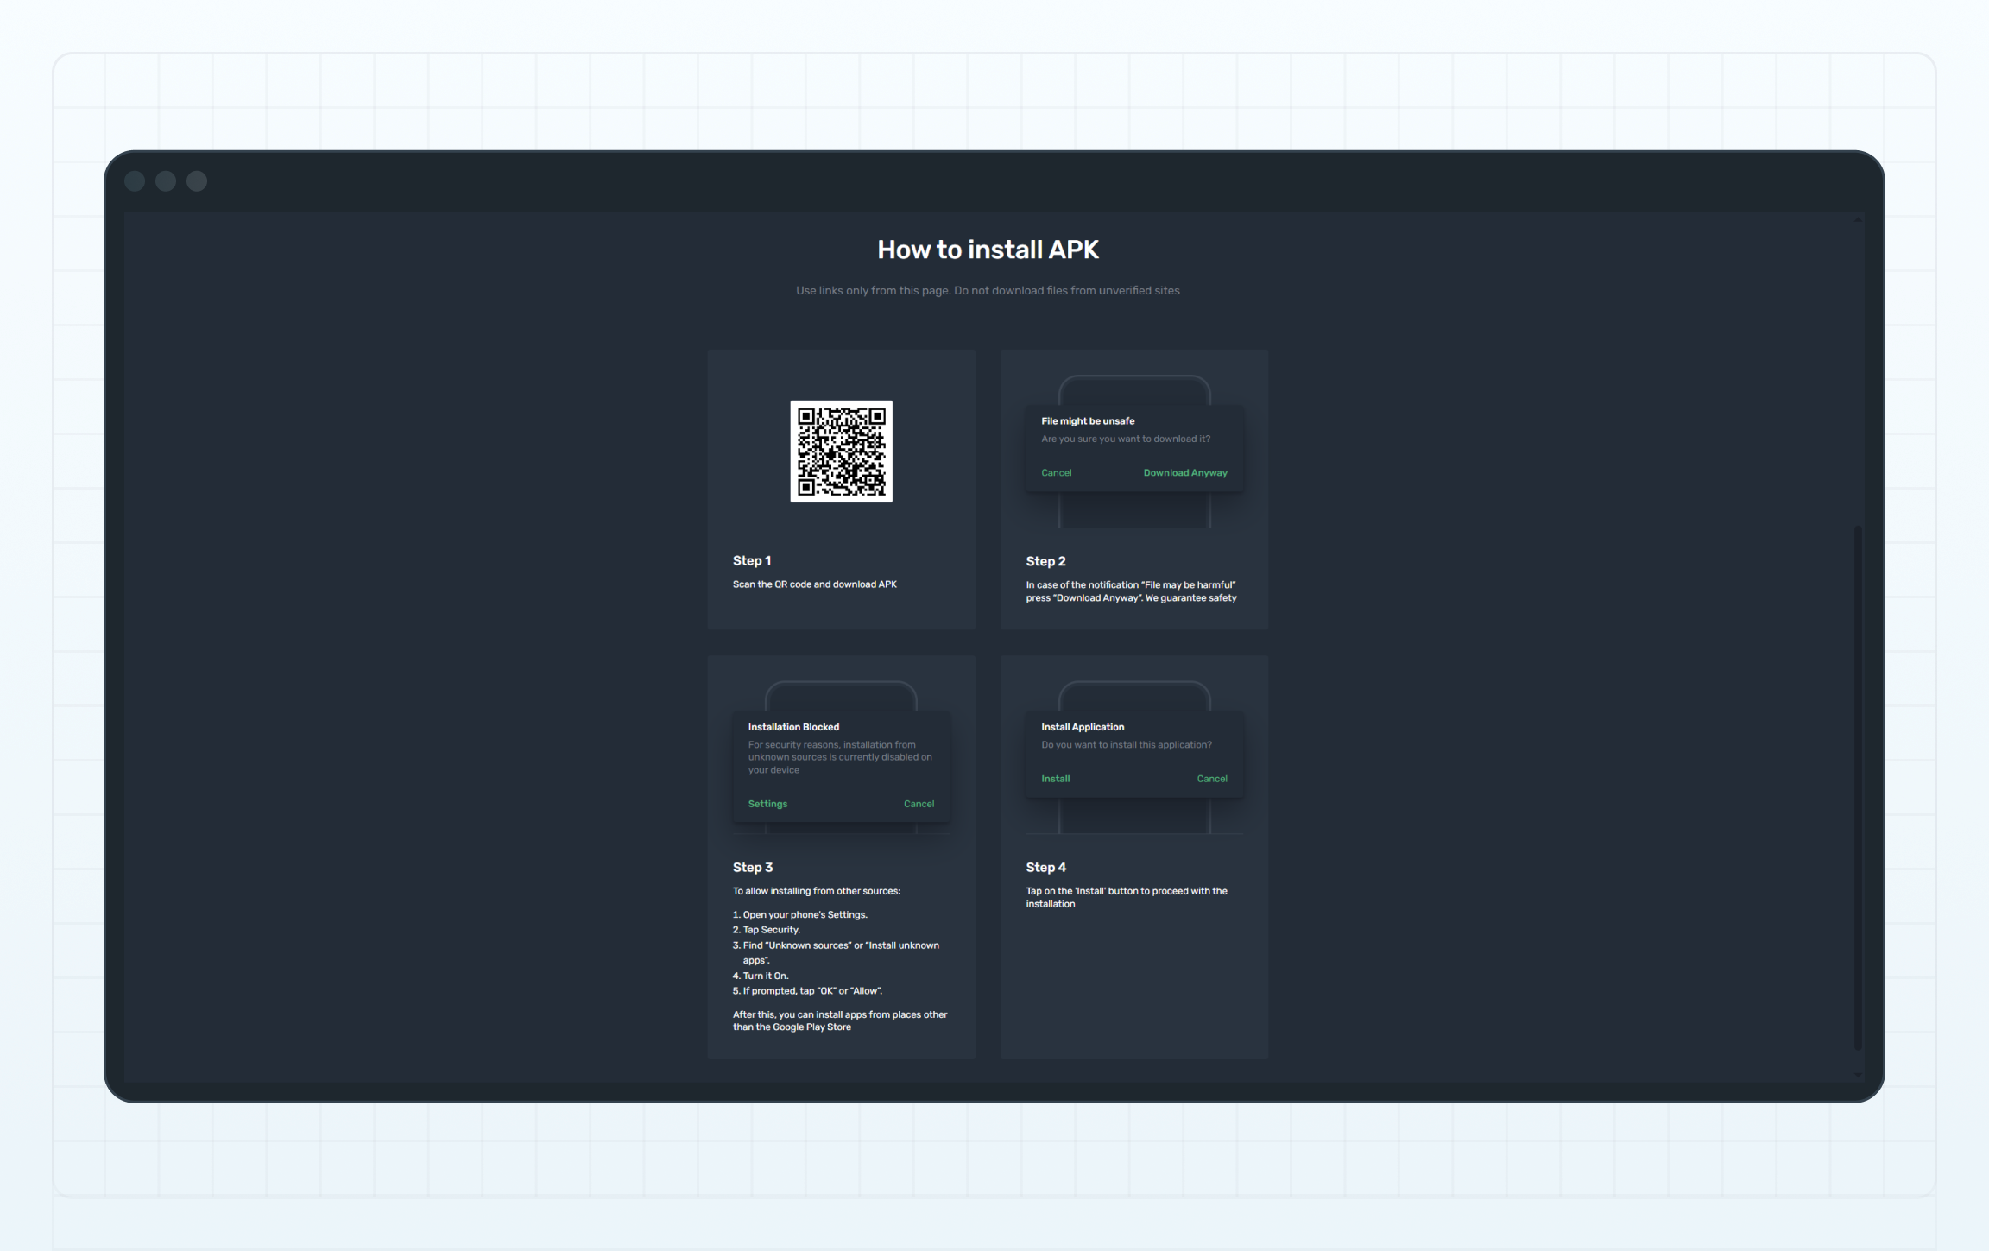Click the yellow minimize window control
The image size is (1989, 1251).
point(165,180)
